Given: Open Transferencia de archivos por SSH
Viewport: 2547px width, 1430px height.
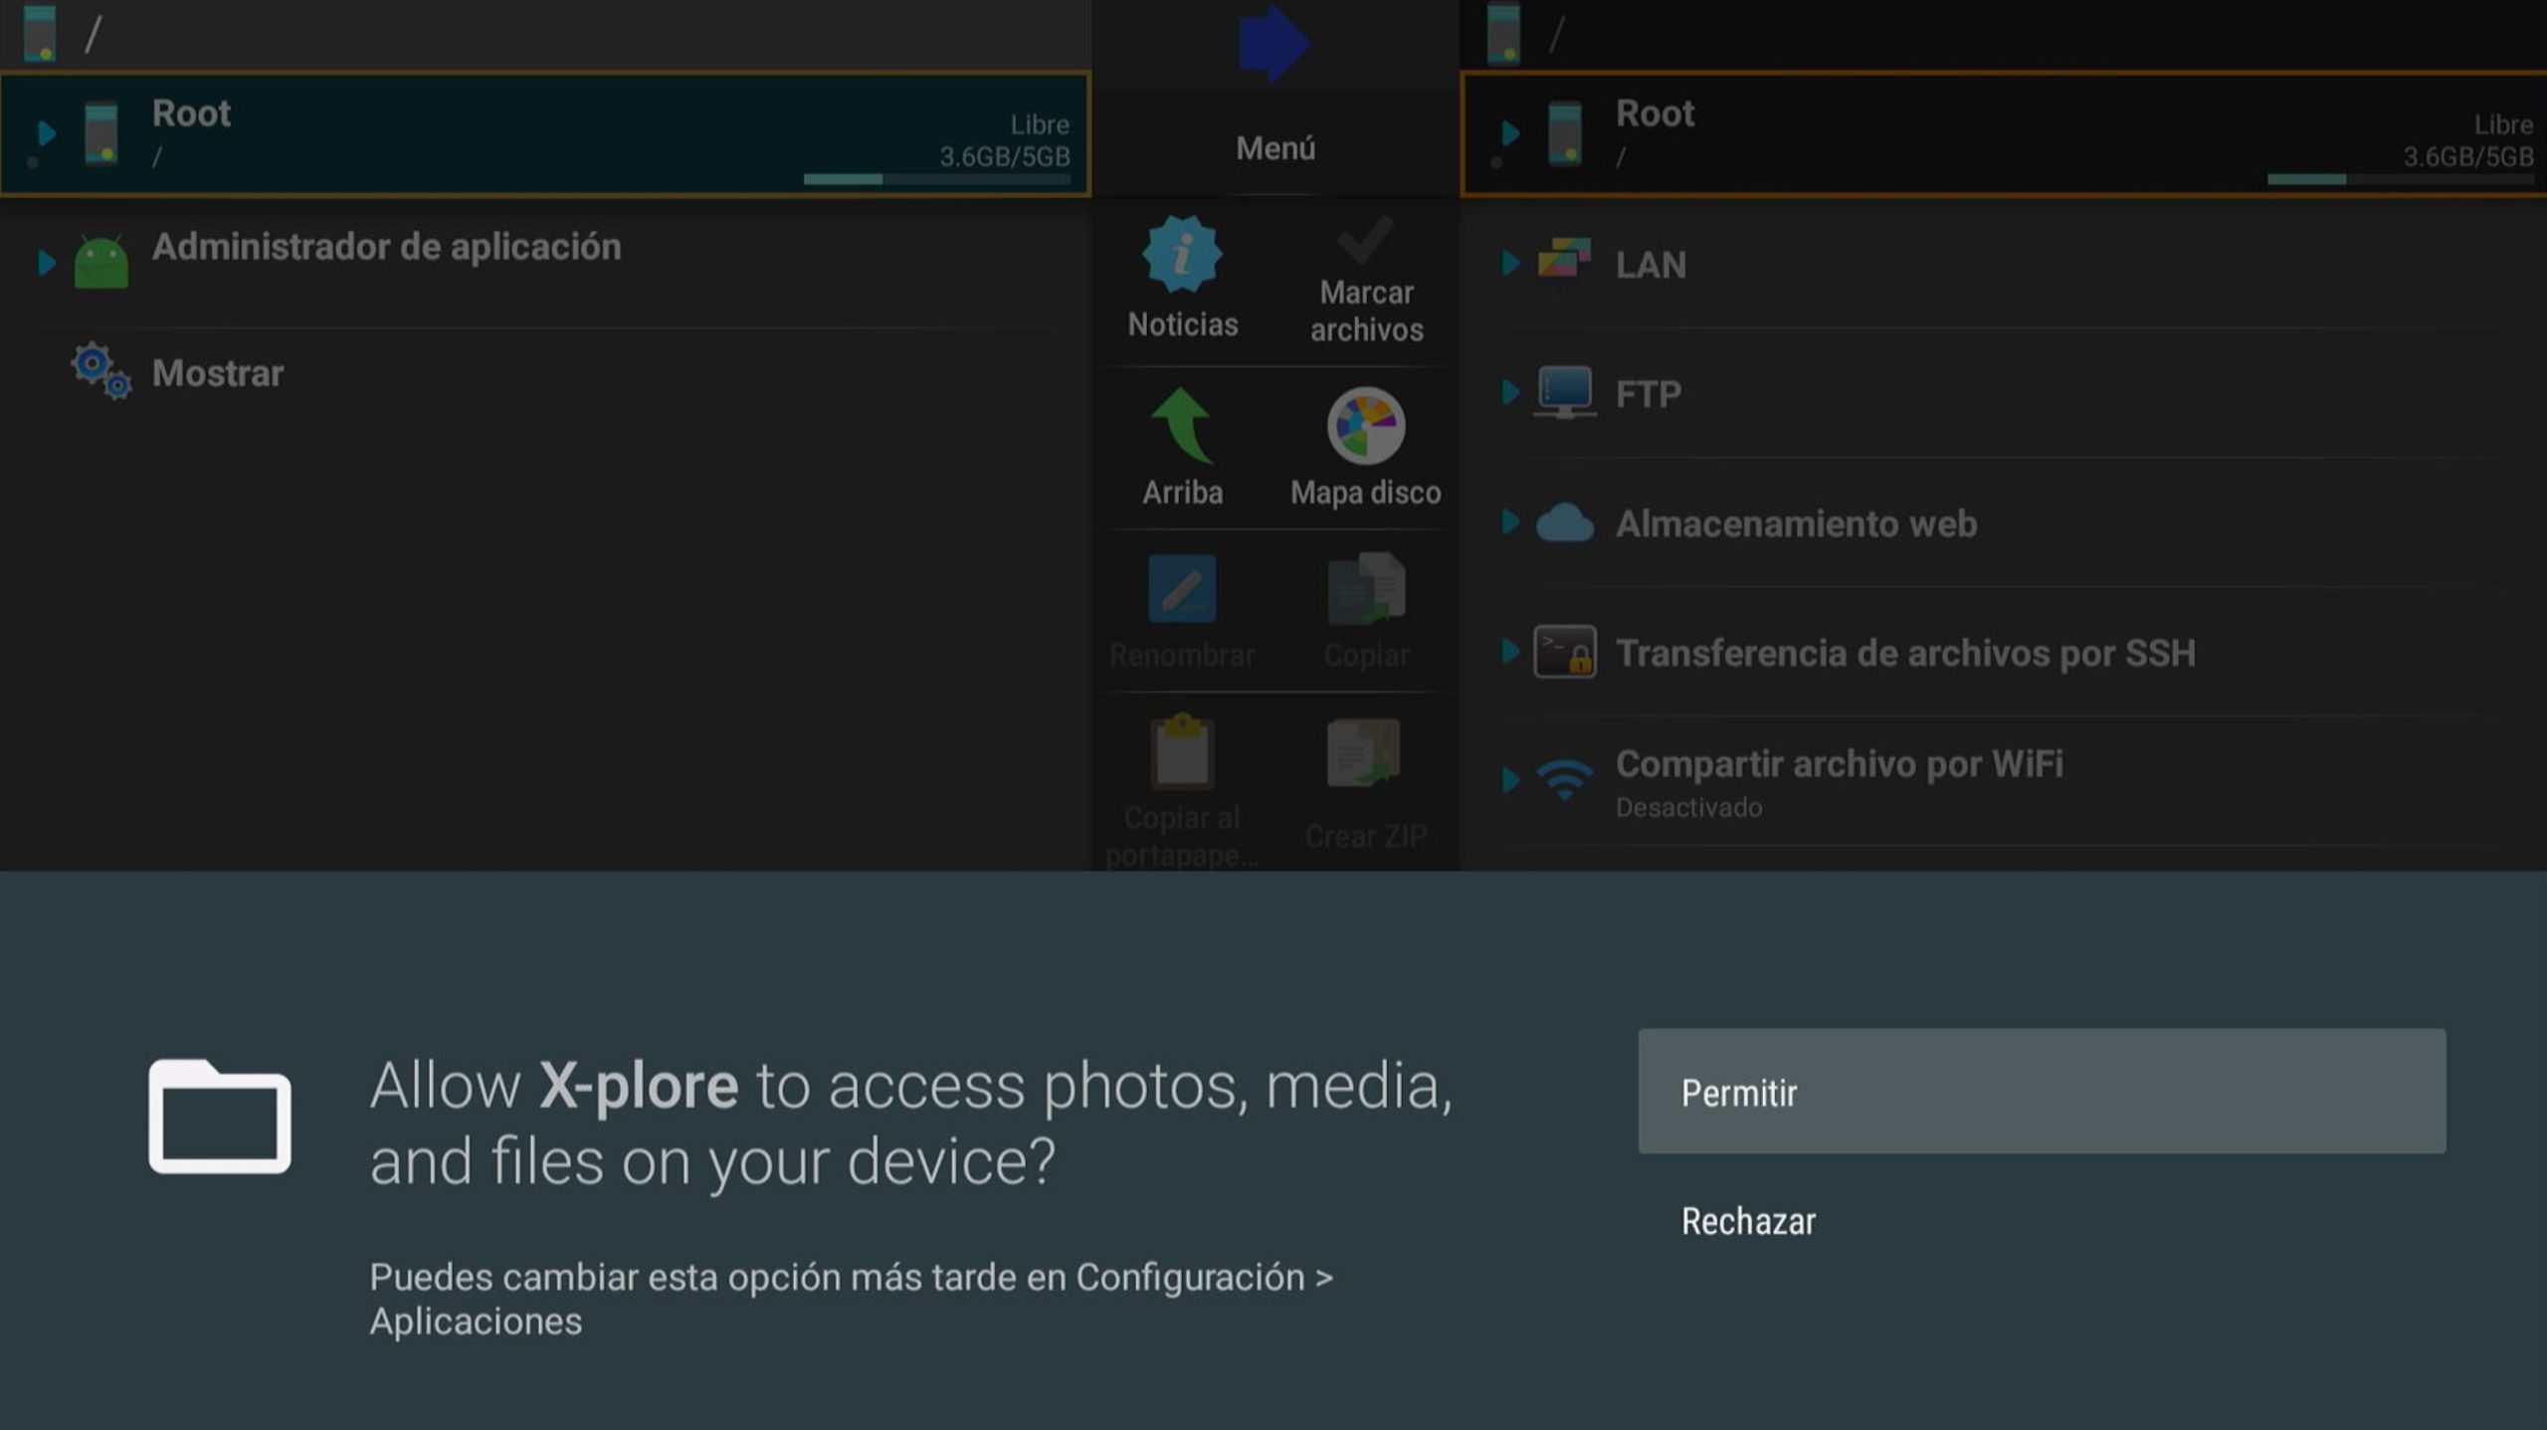Looking at the screenshot, I should (1904, 653).
